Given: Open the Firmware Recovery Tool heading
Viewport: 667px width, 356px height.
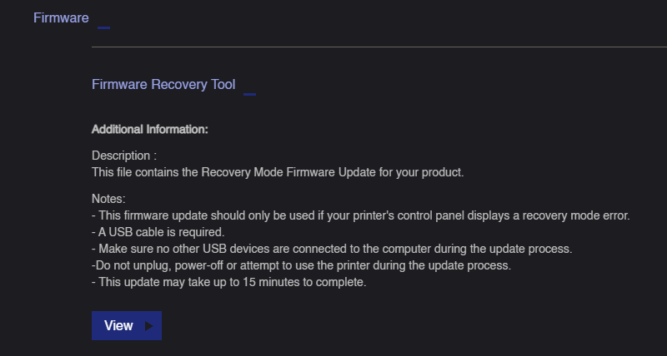Looking at the screenshot, I should 163,85.
